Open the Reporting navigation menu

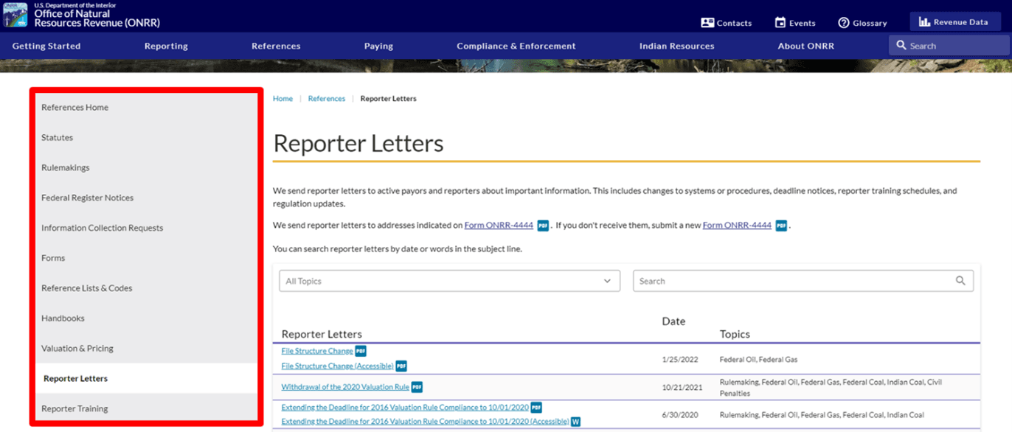click(166, 46)
